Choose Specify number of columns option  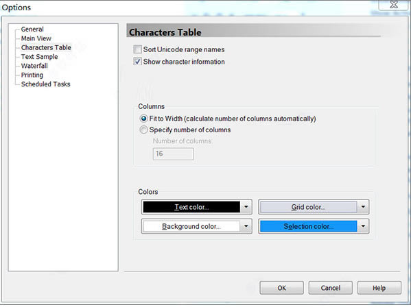[x=143, y=130]
